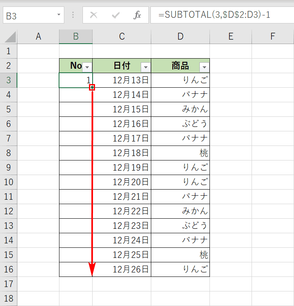Click the 12月20日 date cell
Viewport: 294px width, 306px height.
tap(122, 182)
